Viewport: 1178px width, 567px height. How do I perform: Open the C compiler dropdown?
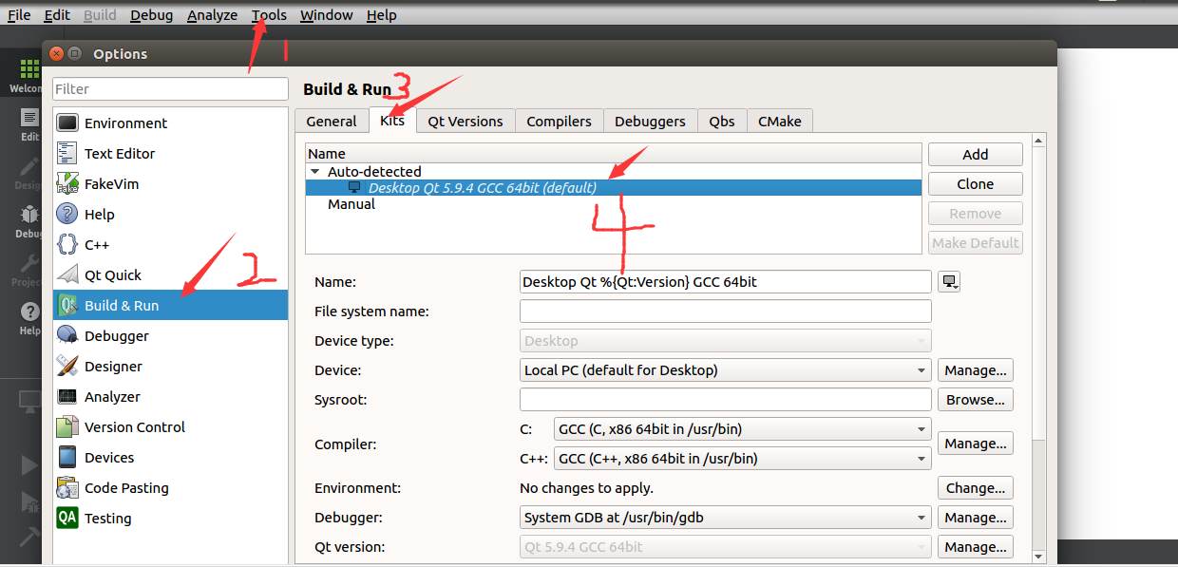point(742,429)
